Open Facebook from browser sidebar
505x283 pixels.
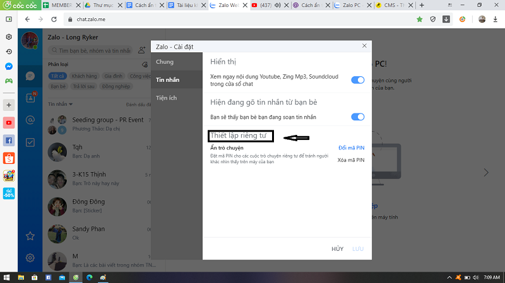click(x=9, y=141)
